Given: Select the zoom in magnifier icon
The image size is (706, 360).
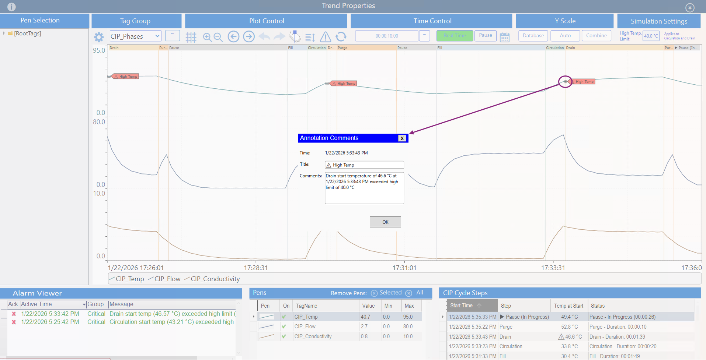Looking at the screenshot, I should click(207, 37).
